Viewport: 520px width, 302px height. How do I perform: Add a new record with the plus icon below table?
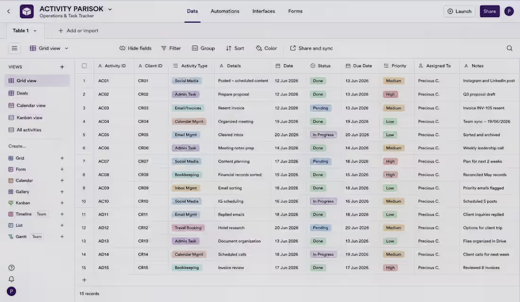(x=84, y=280)
